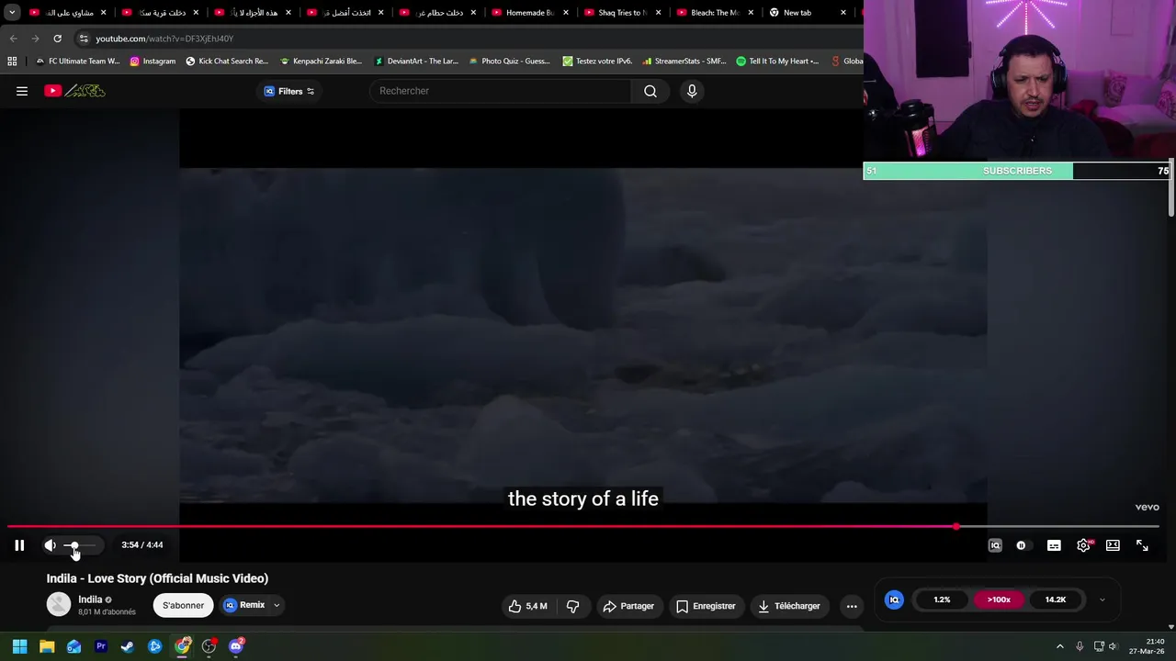Open Steam from the taskbar
1176x661 pixels.
click(x=128, y=646)
